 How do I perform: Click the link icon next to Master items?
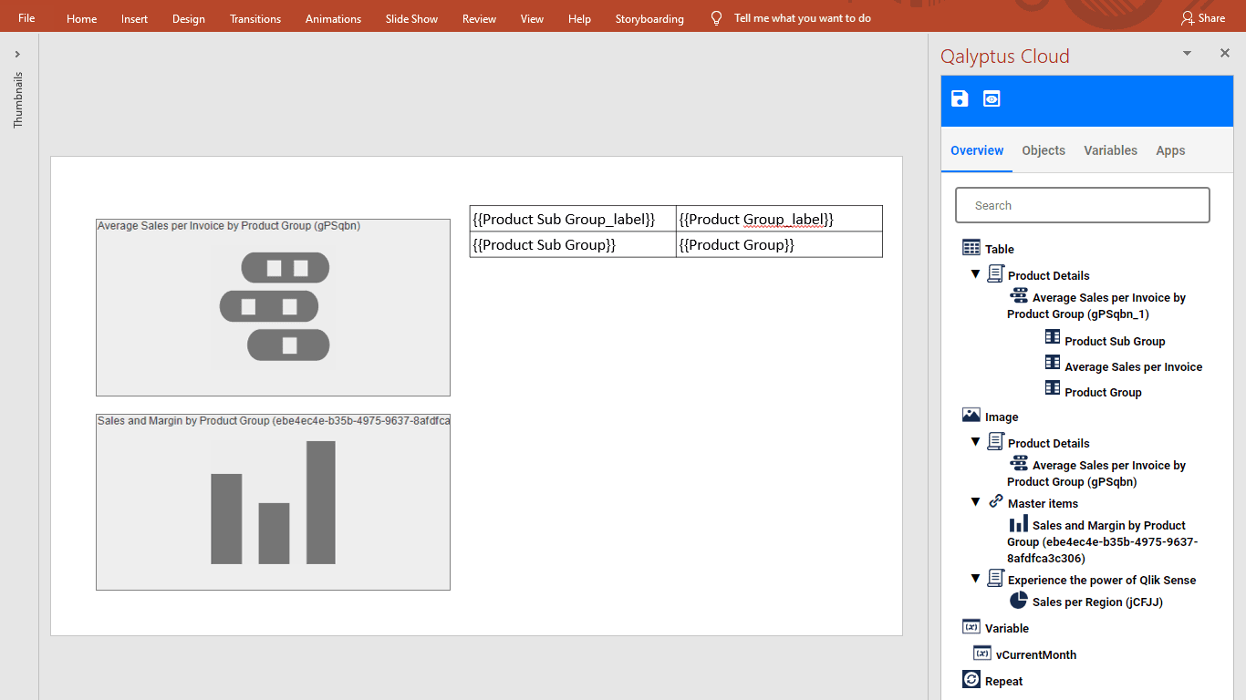click(994, 501)
